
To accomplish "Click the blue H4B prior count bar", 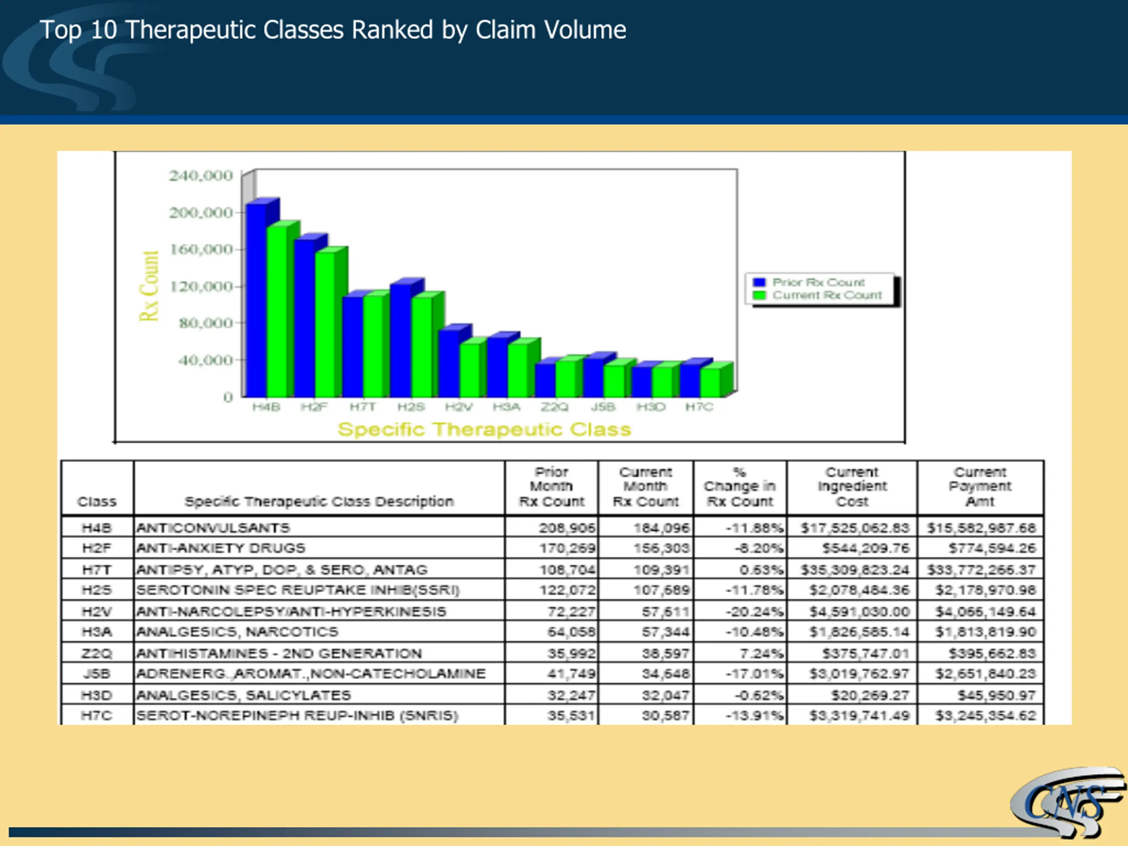I will (x=256, y=300).
